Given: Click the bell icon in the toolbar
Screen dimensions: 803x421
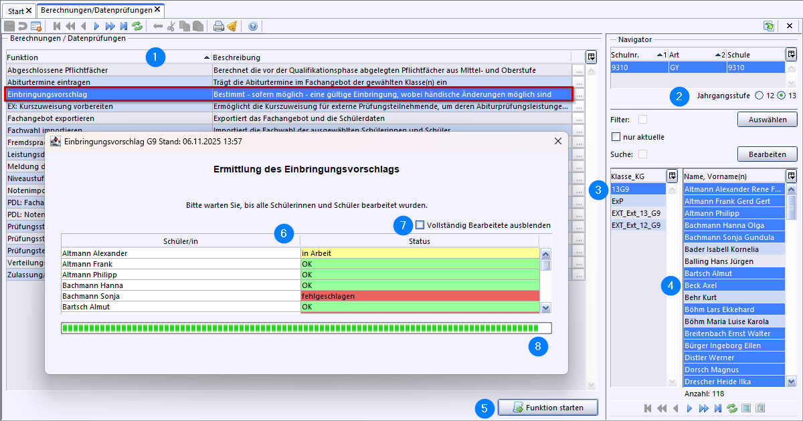Looking at the screenshot, I should 232,27.
